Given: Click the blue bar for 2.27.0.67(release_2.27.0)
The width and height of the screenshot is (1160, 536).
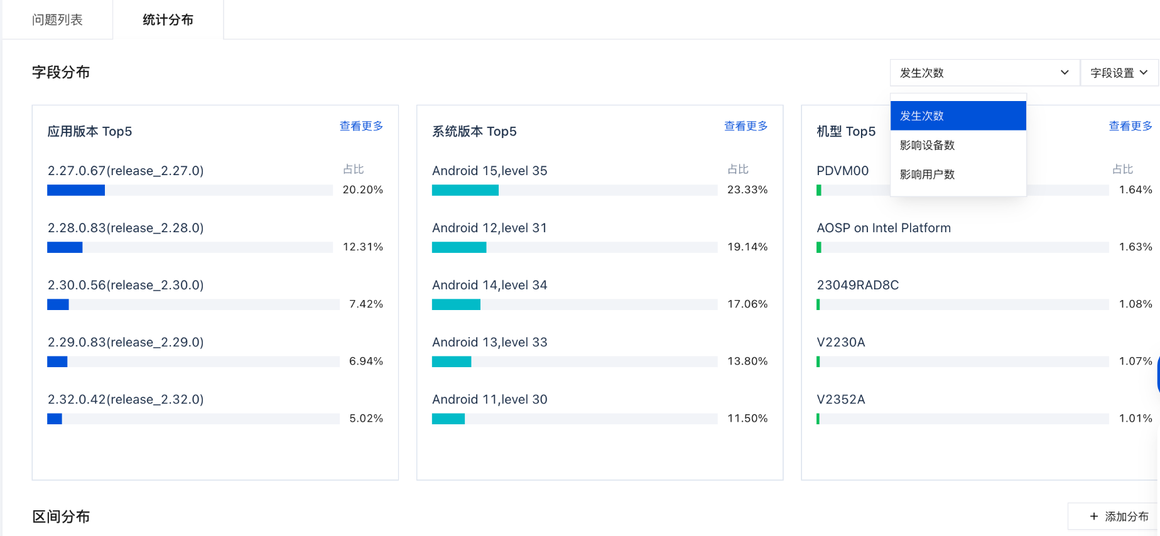Looking at the screenshot, I should click(76, 190).
